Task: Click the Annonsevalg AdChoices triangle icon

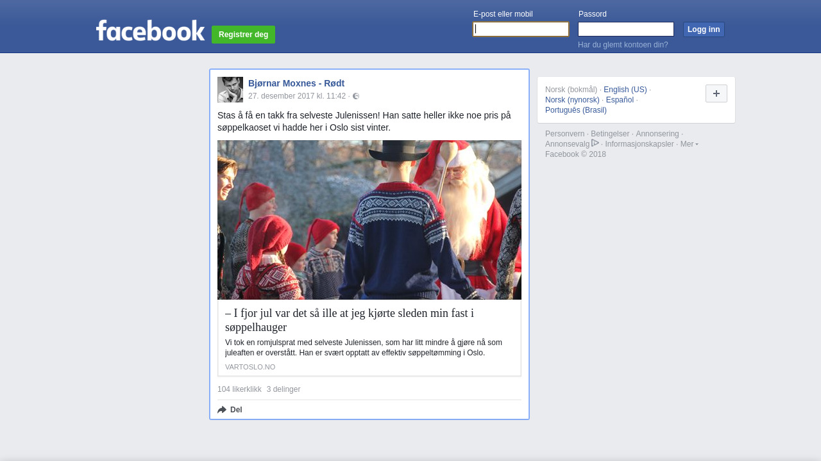Action: (595, 143)
